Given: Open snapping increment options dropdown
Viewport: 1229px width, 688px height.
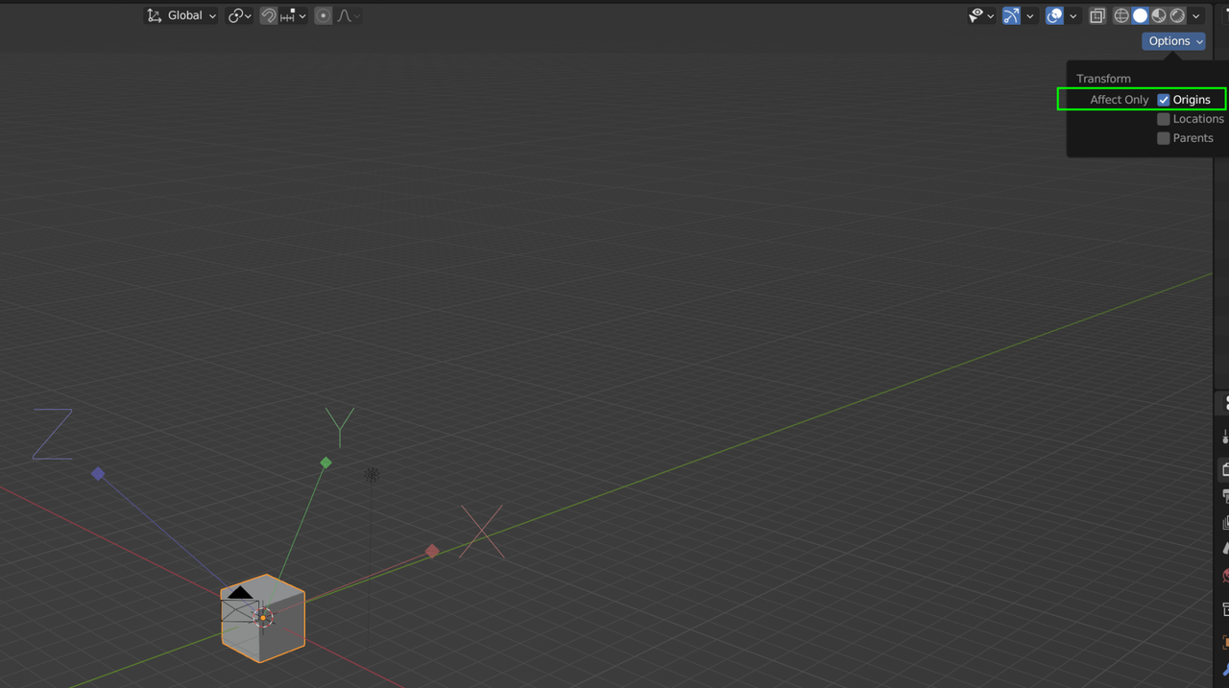Looking at the screenshot, I should (x=293, y=15).
